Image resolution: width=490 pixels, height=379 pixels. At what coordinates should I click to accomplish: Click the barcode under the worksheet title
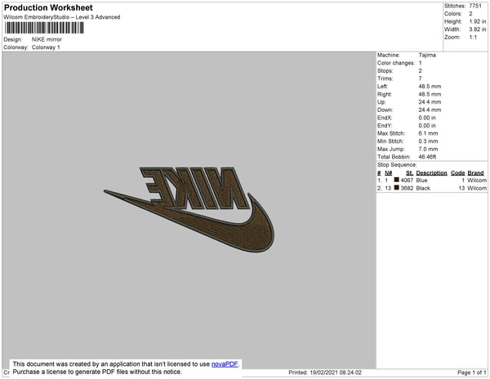click(x=44, y=28)
